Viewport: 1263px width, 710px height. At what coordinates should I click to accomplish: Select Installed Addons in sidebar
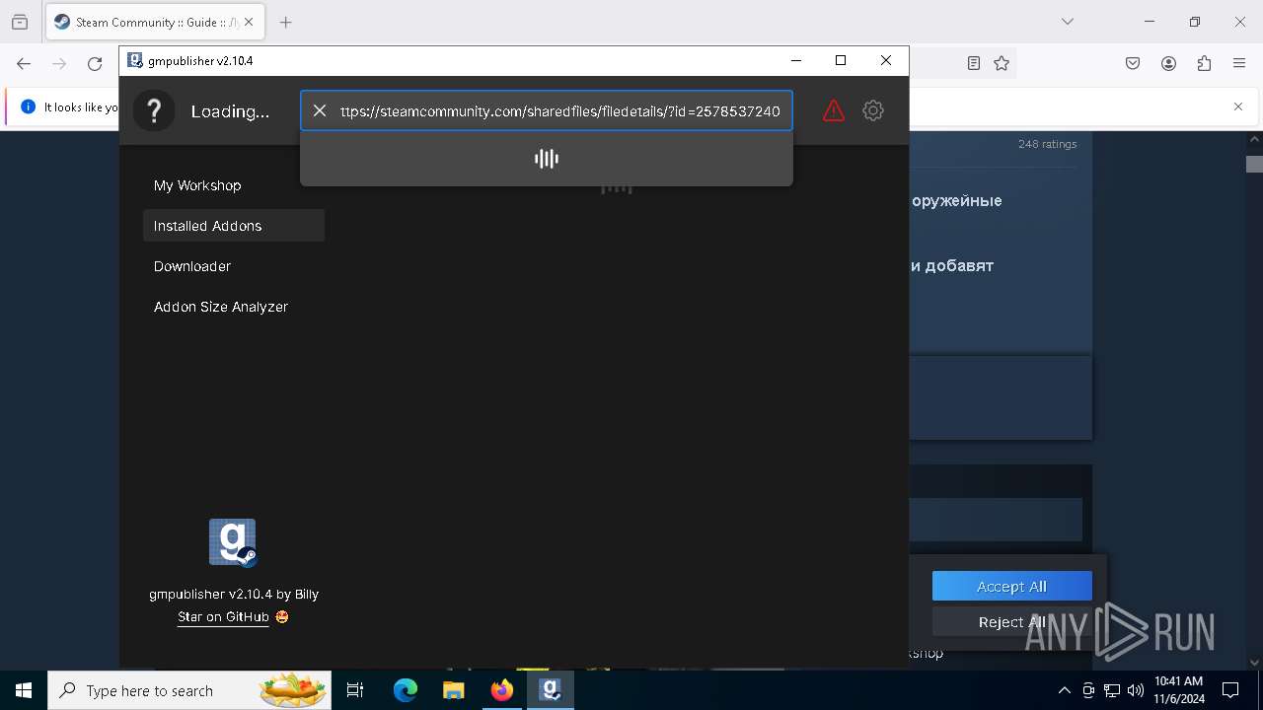coord(234,226)
